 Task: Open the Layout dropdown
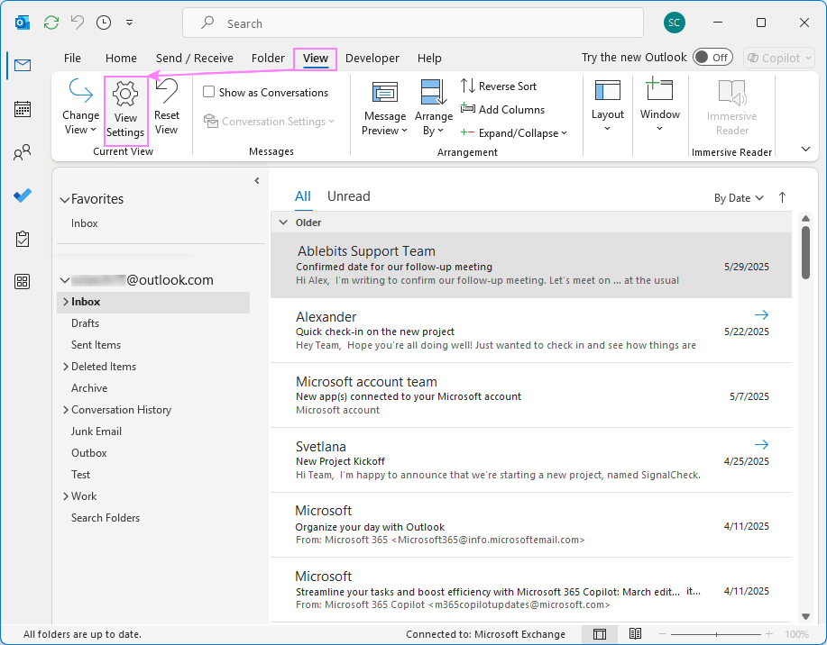(x=608, y=106)
